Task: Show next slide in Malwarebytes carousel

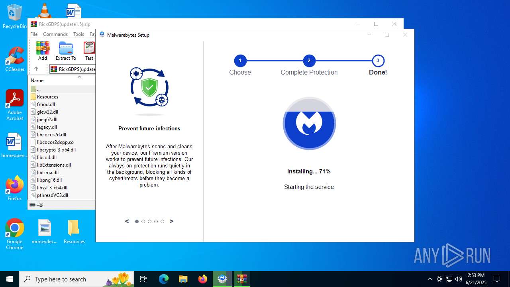Action: (171, 221)
